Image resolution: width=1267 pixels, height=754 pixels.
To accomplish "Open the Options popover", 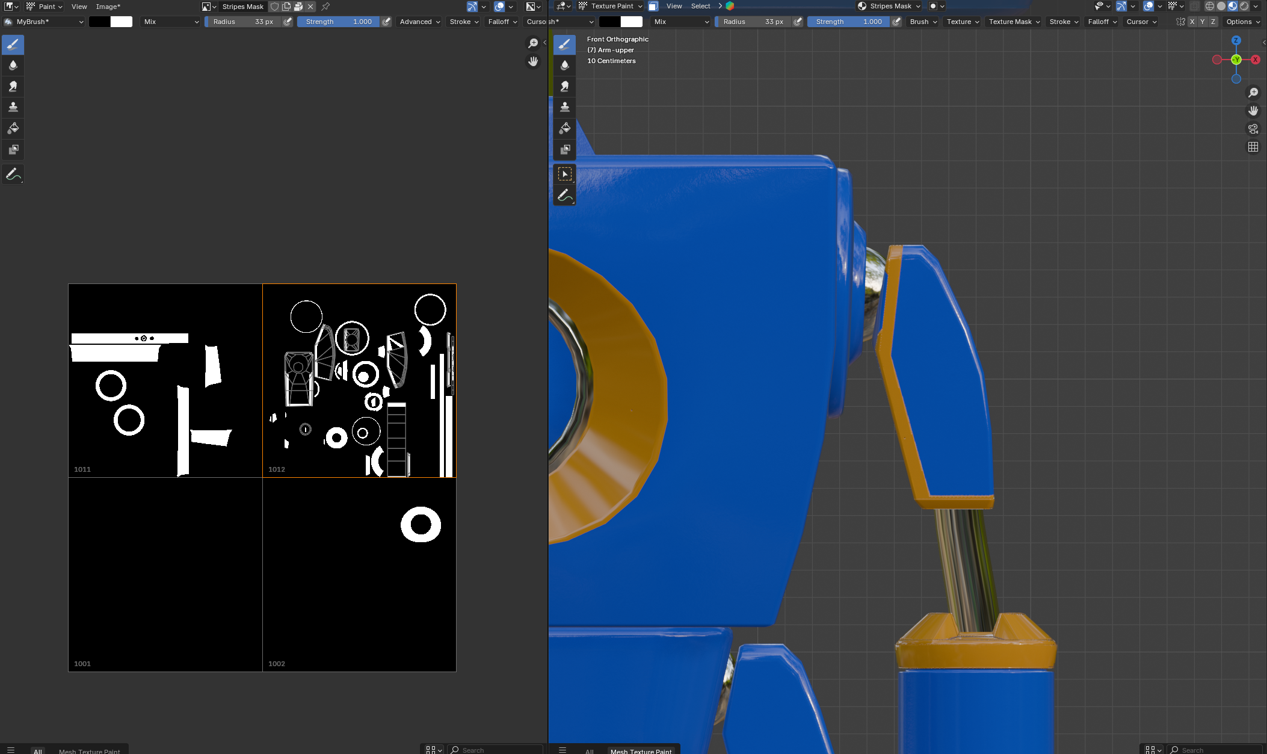I will coord(1243,22).
